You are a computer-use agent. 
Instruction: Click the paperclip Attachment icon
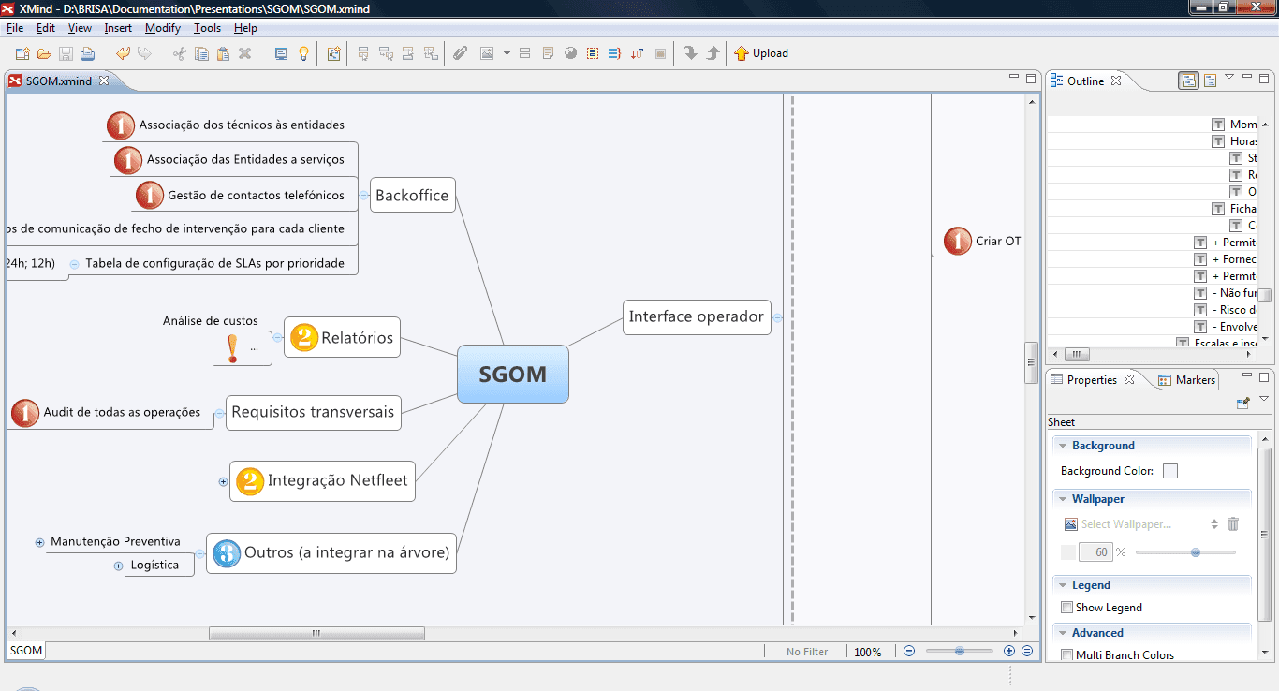tap(460, 53)
